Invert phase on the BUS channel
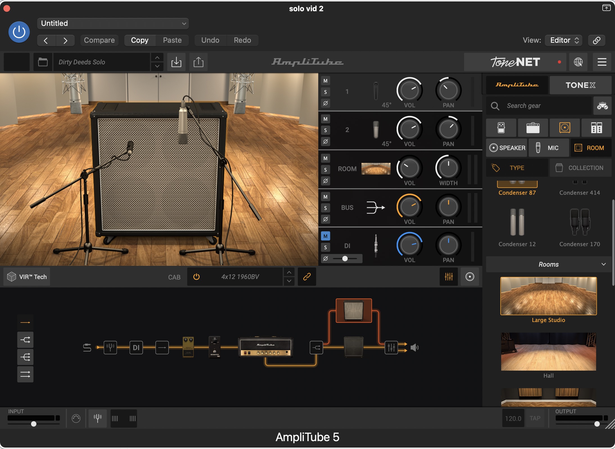 pyautogui.click(x=325, y=219)
